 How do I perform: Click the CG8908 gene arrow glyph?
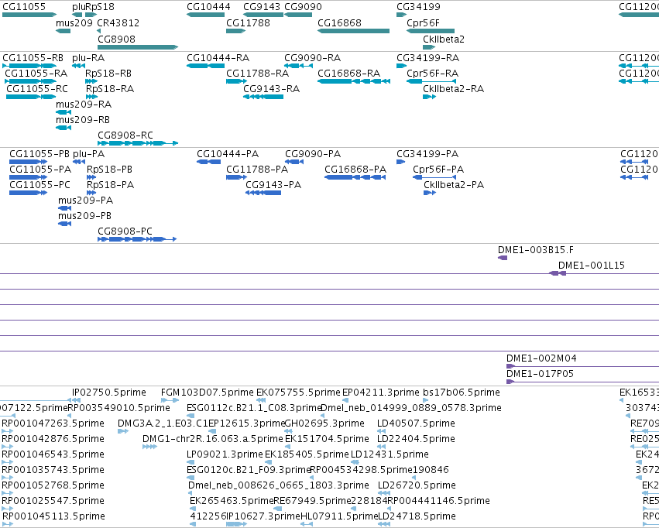coord(138,47)
